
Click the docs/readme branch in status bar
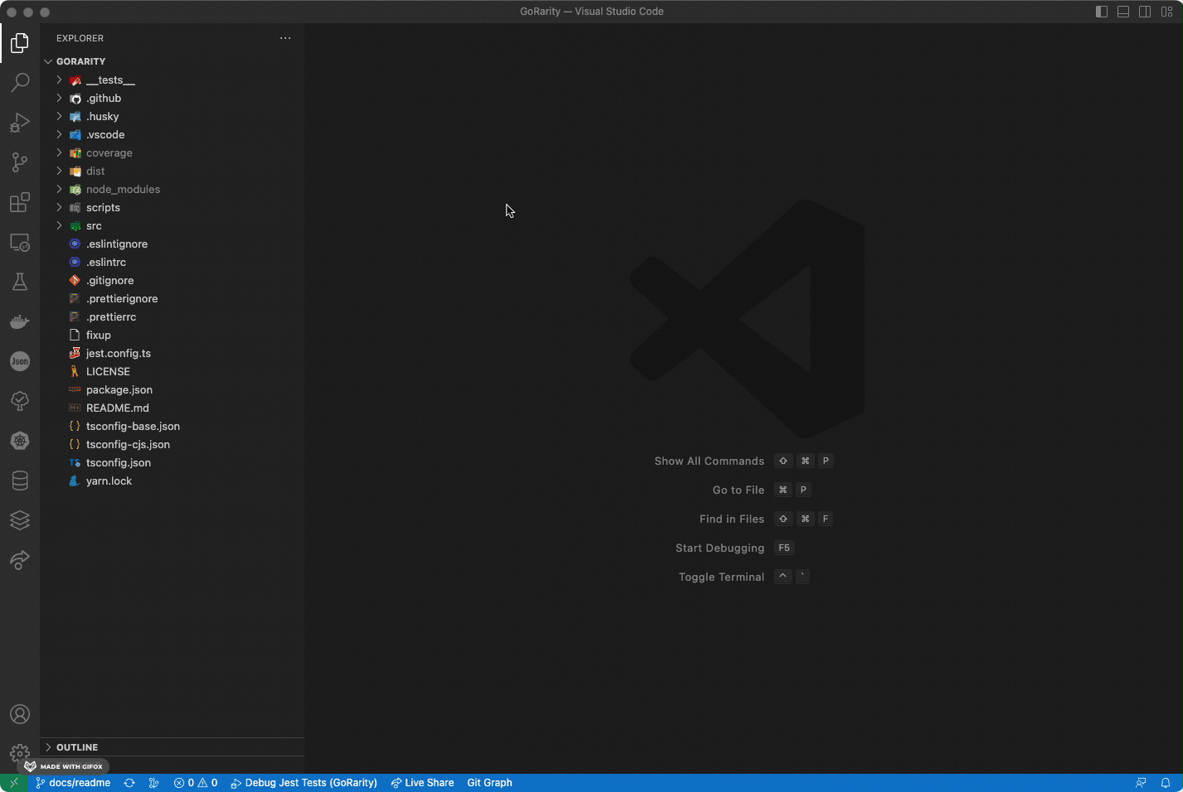pos(73,783)
